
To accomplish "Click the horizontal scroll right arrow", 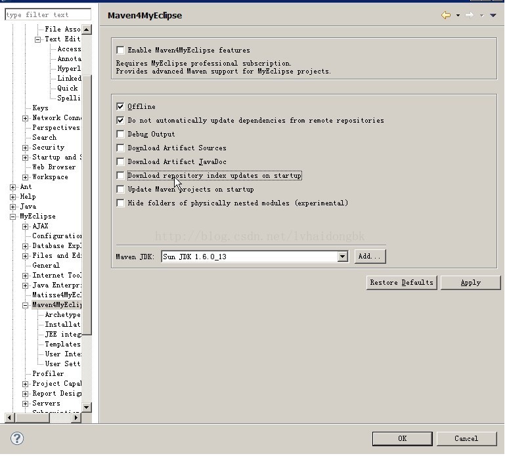I will click(76, 417).
